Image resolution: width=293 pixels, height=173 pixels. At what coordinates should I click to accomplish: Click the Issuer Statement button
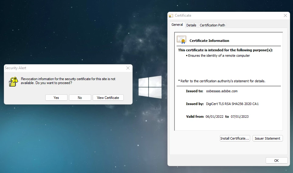coord(267,138)
